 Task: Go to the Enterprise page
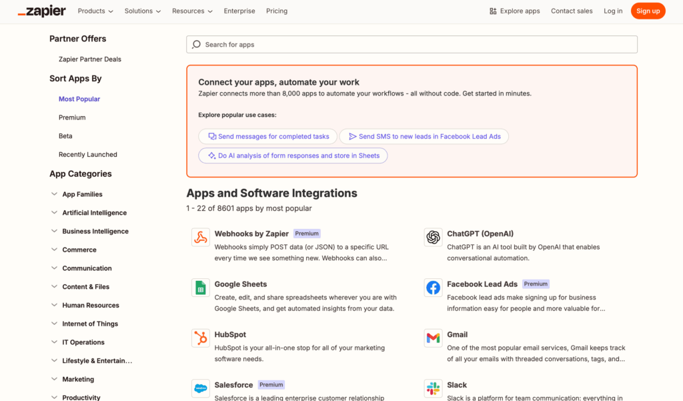[x=239, y=11]
